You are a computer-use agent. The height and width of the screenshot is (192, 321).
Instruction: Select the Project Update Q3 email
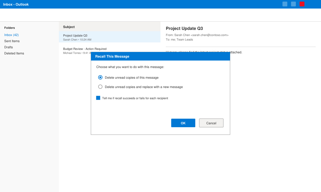coord(110,37)
